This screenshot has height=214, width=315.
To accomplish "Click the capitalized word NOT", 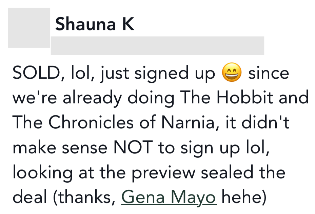I will (133, 148).
